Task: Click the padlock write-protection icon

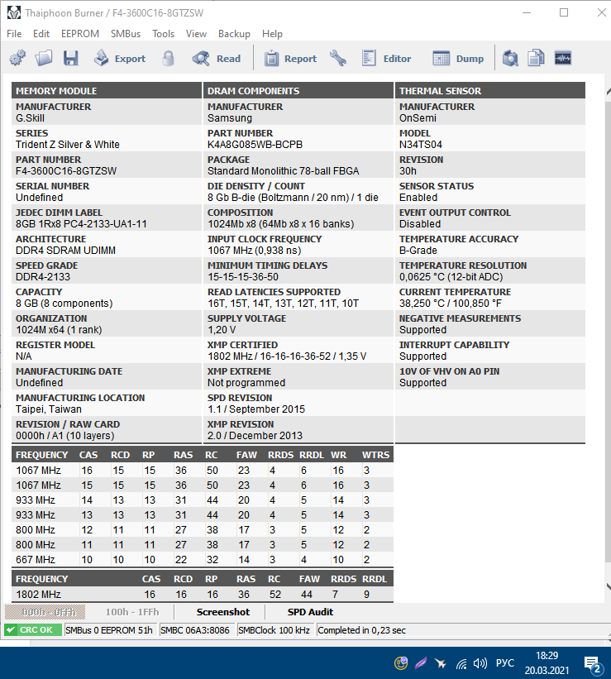Action: 169,59
